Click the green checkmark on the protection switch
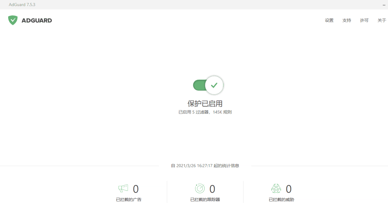This screenshot has height=218, width=388. [214, 85]
